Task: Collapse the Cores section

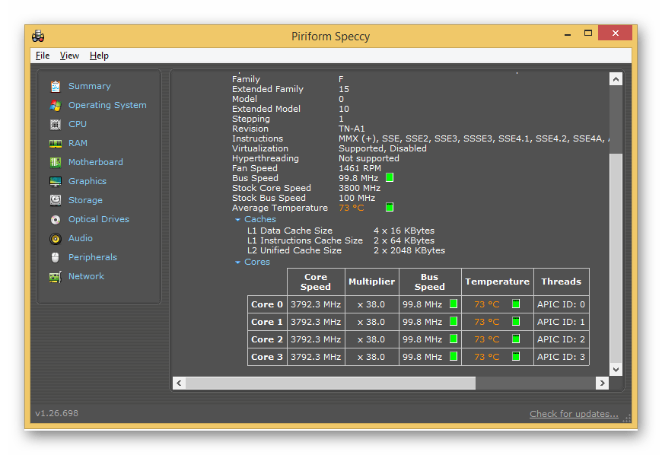Action: (237, 262)
